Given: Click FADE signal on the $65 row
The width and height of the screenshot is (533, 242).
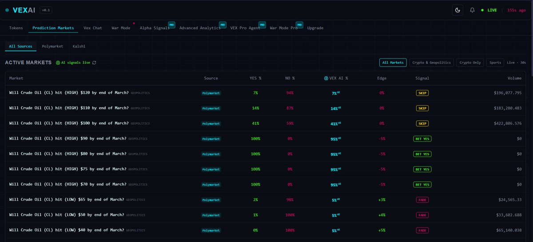Looking at the screenshot, I should (x=422, y=199).
